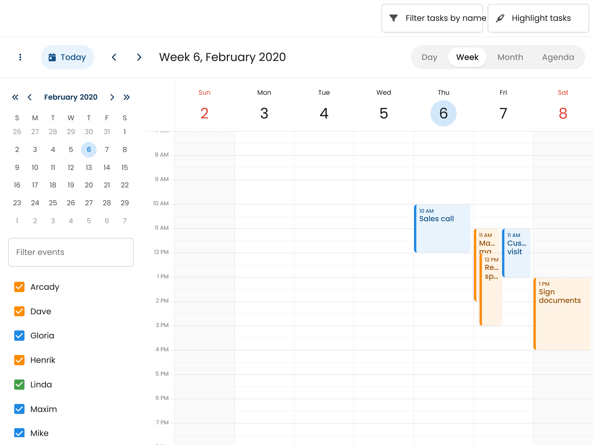
Task: Click the filter funnel icon to filter tasks
Action: pyautogui.click(x=393, y=18)
